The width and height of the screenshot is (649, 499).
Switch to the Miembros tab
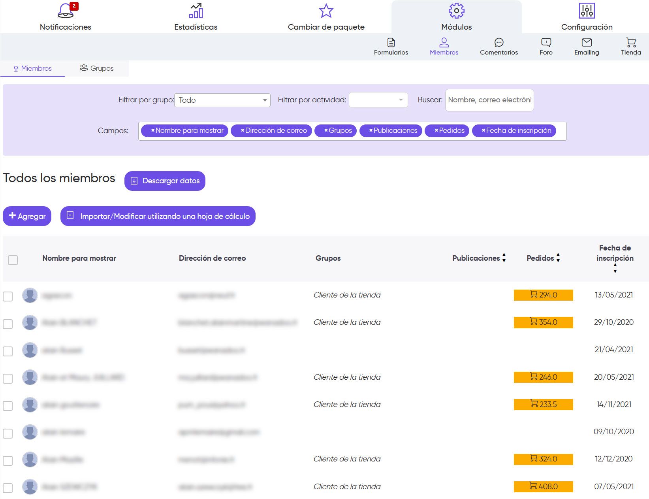pyautogui.click(x=32, y=68)
